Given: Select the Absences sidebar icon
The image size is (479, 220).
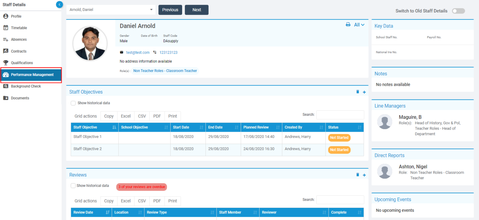Looking at the screenshot, I should point(6,39).
